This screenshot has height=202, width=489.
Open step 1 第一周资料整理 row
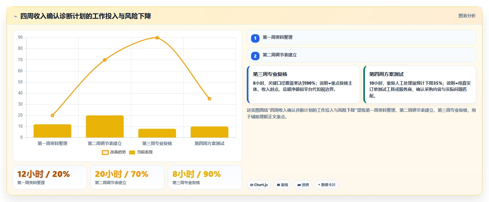click(x=361, y=37)
